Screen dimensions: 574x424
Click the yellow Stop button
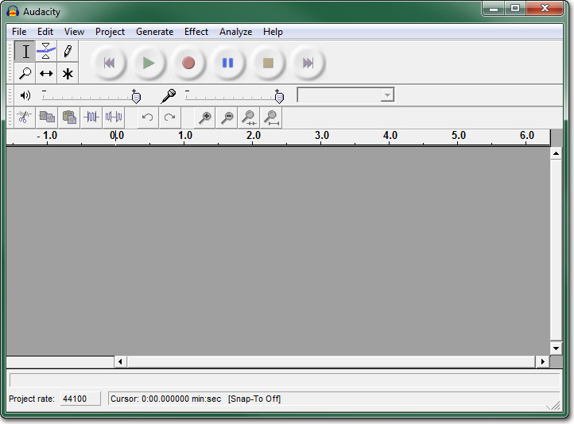(268, 63)
